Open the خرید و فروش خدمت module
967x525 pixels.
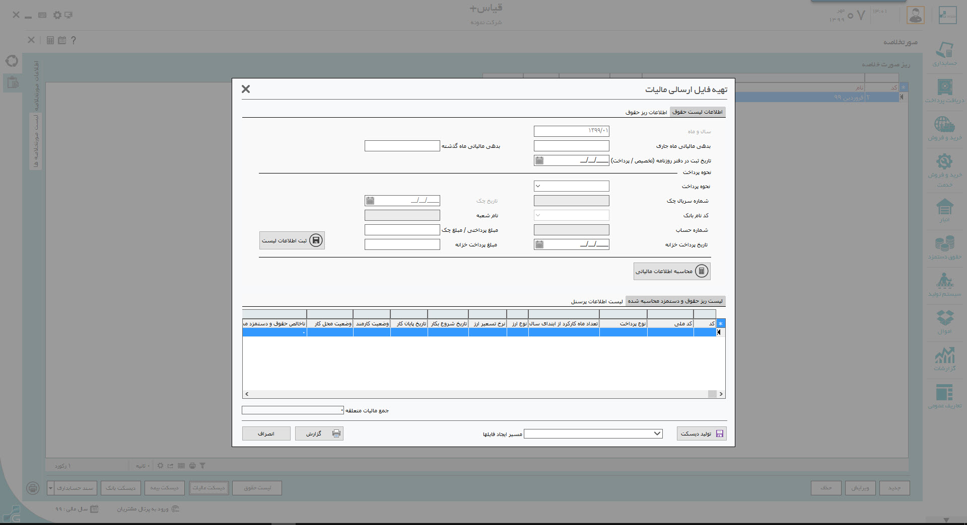[x=944, y=169]
